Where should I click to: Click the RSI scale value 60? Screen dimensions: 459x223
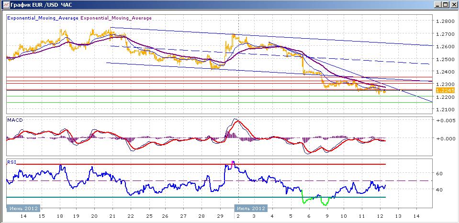coord(439,173)
